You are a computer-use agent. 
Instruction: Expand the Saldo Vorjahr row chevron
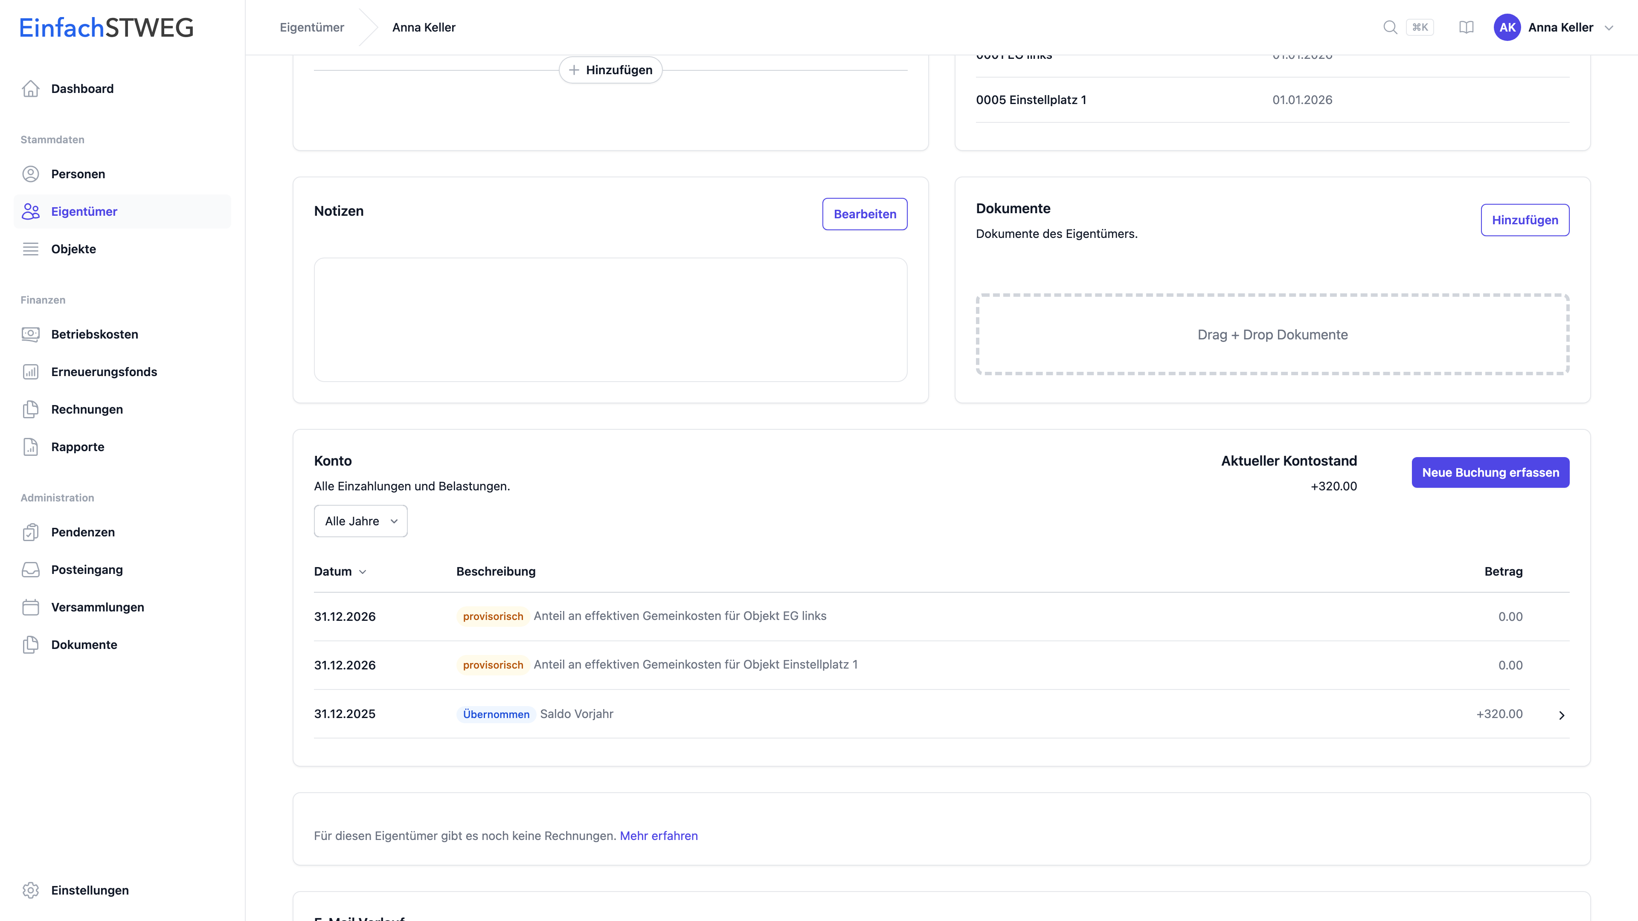point(1562,715)
